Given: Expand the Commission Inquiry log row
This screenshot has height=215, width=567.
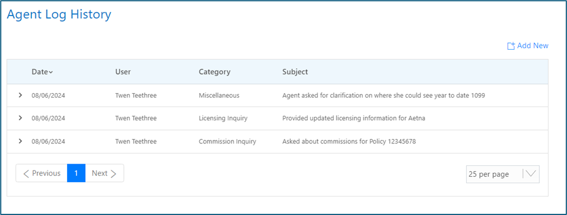Looking at the screenshot, I should [20, 141].
